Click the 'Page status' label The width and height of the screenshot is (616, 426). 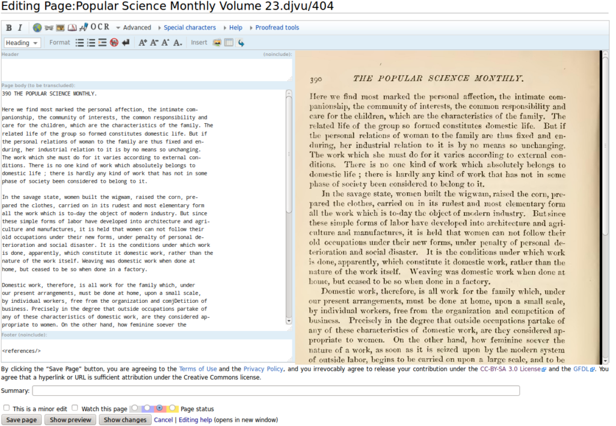click(x=197, y=409)
